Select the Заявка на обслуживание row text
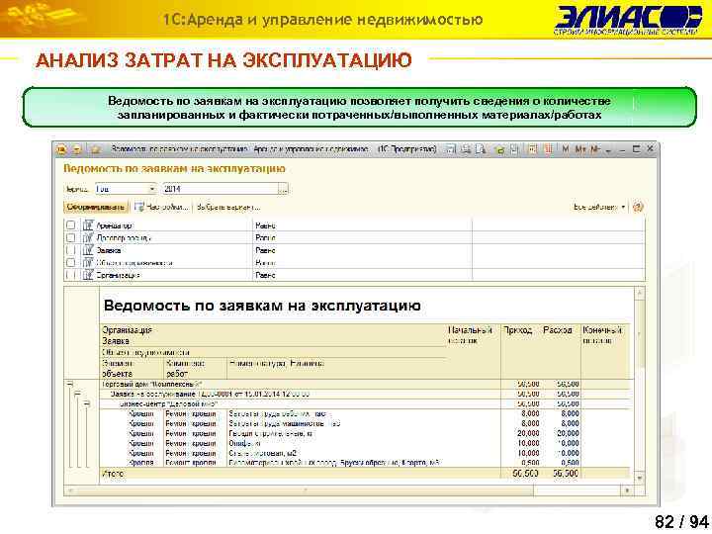This screenshot has width=712, height=534. coord(210,395)
